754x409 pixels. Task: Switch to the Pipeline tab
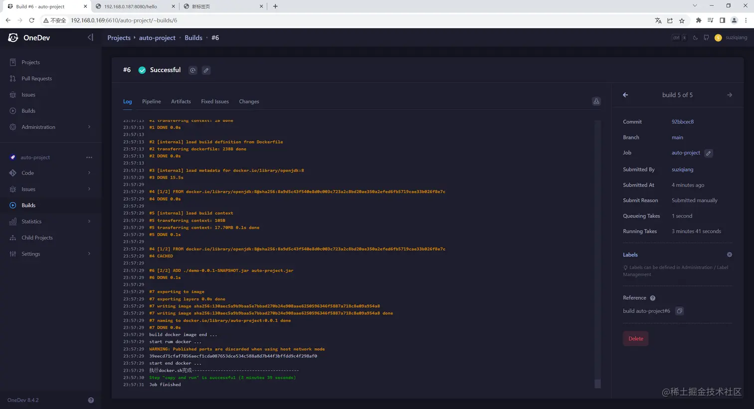(152, 102)
